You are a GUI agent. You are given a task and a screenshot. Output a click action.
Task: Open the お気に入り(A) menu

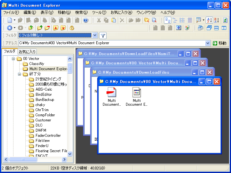click(x=121, y=12)
